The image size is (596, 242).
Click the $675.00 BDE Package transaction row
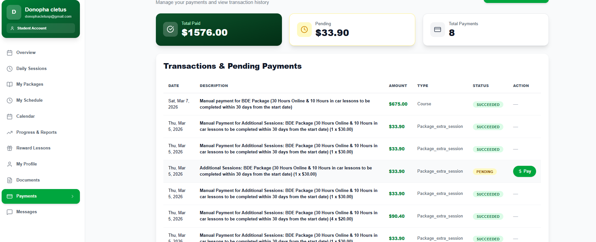[x=285, y=104]
